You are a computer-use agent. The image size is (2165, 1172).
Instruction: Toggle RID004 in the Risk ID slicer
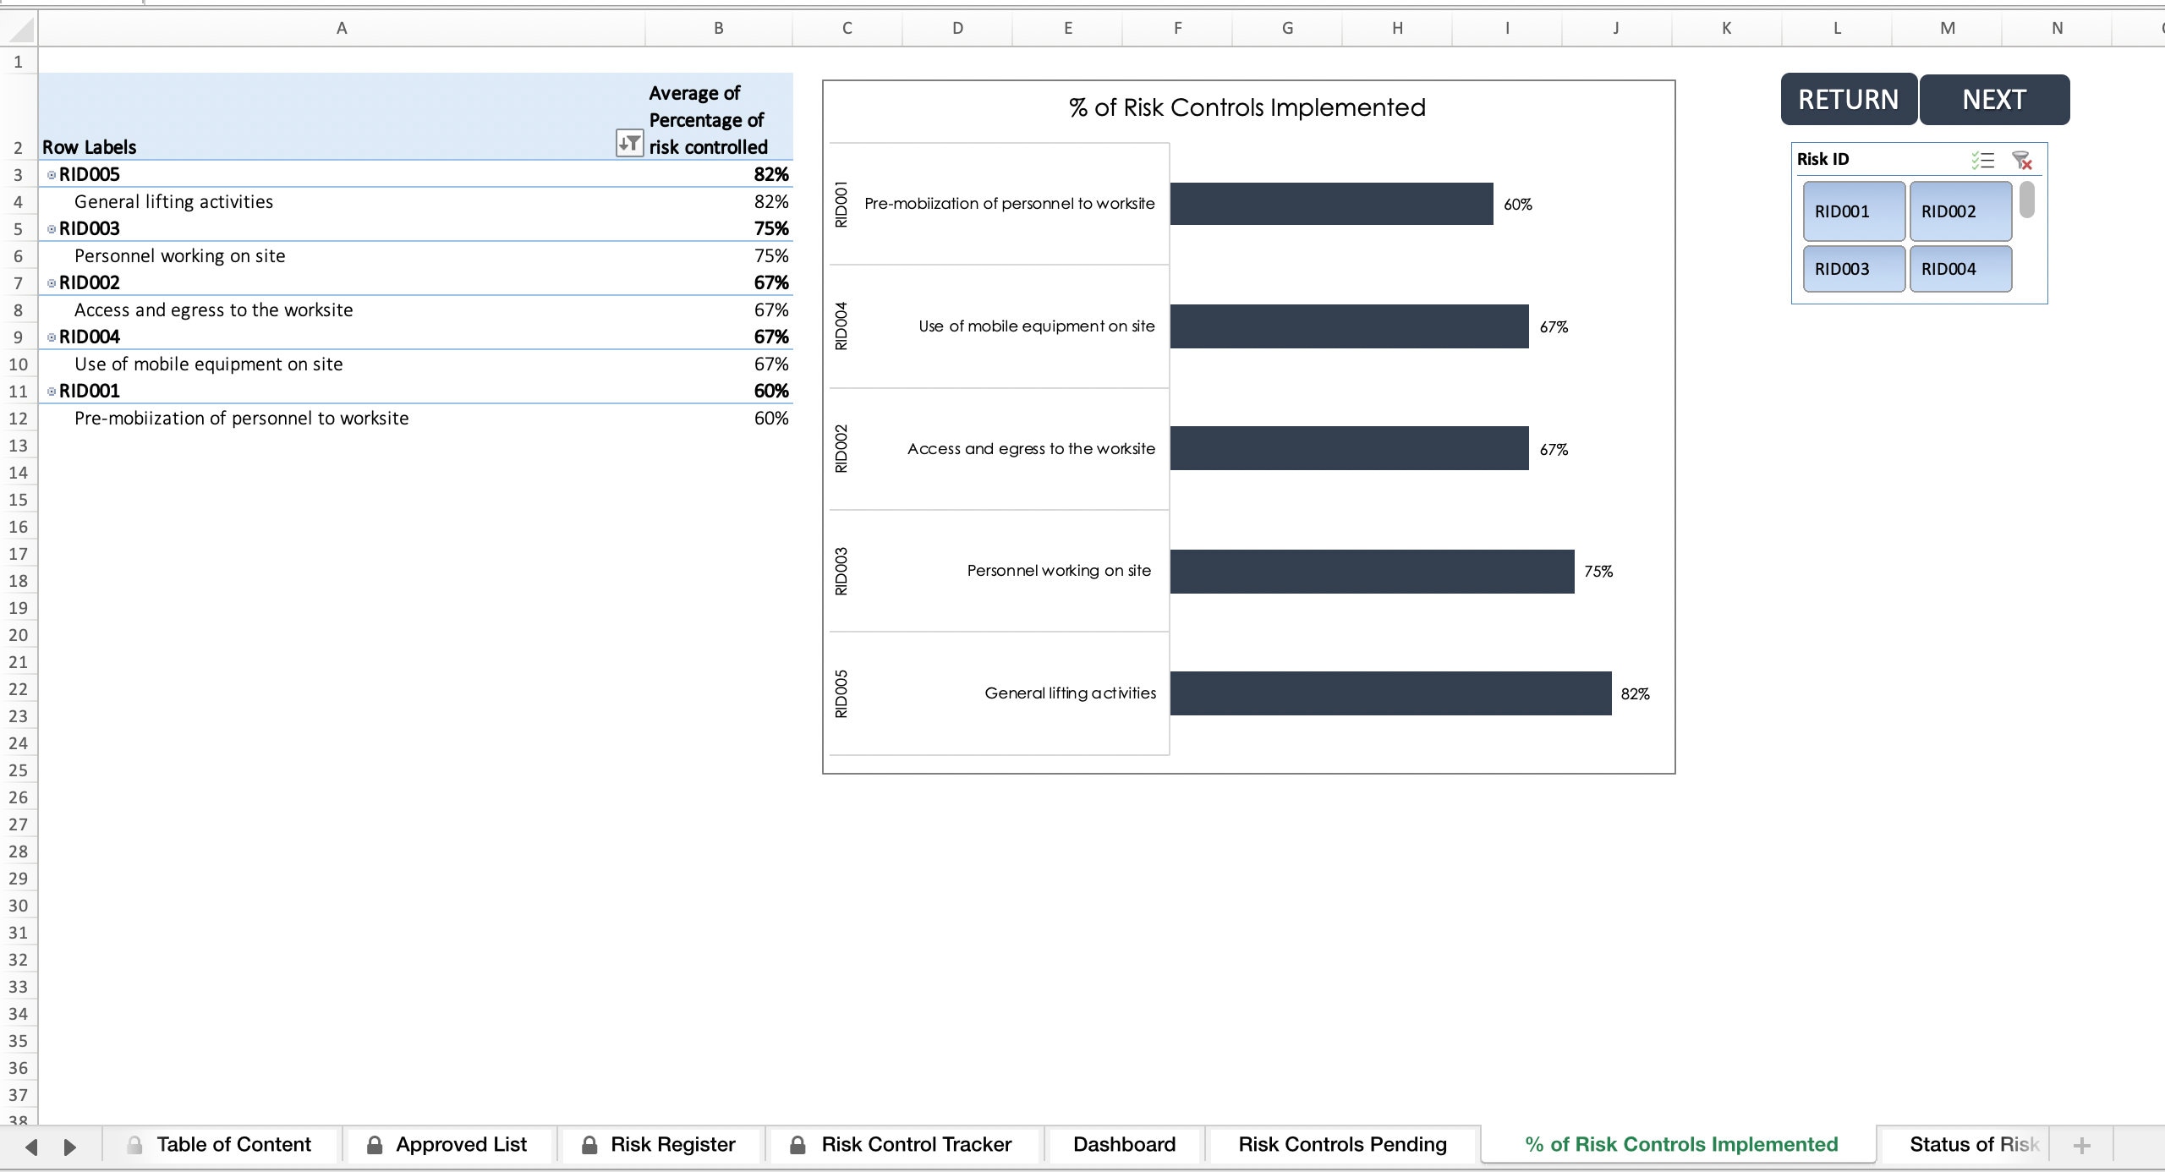click(x=1959, y=268)
